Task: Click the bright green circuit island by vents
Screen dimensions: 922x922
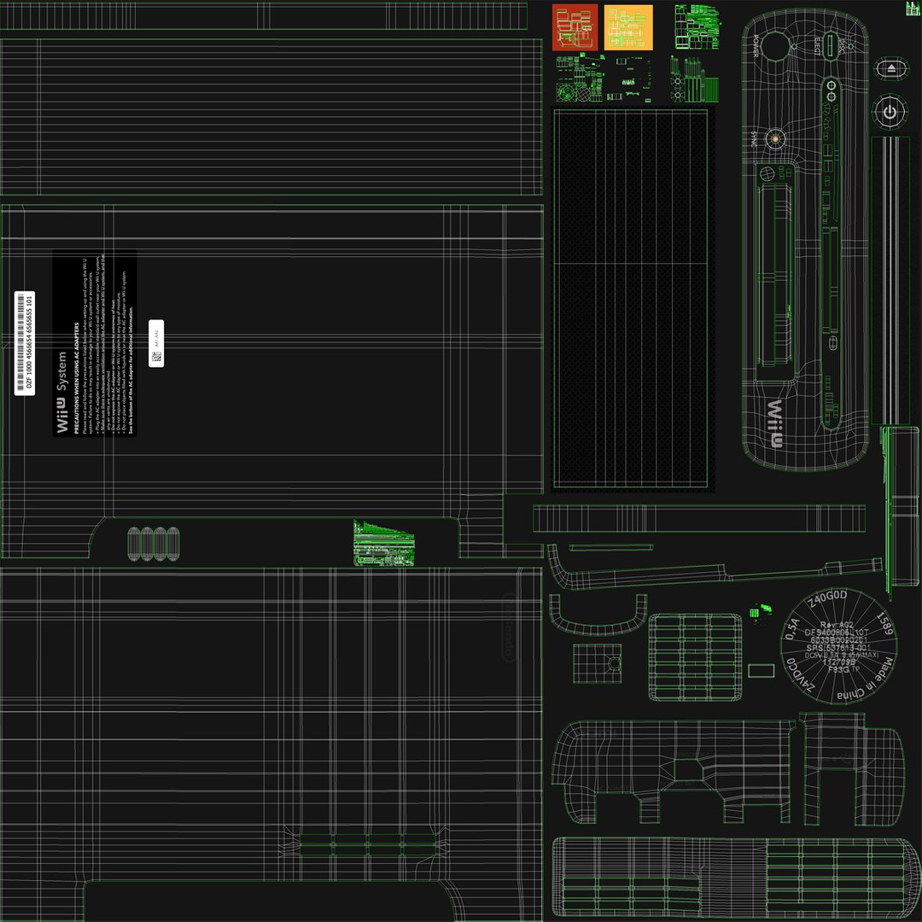Action: [x=383, y=543]
